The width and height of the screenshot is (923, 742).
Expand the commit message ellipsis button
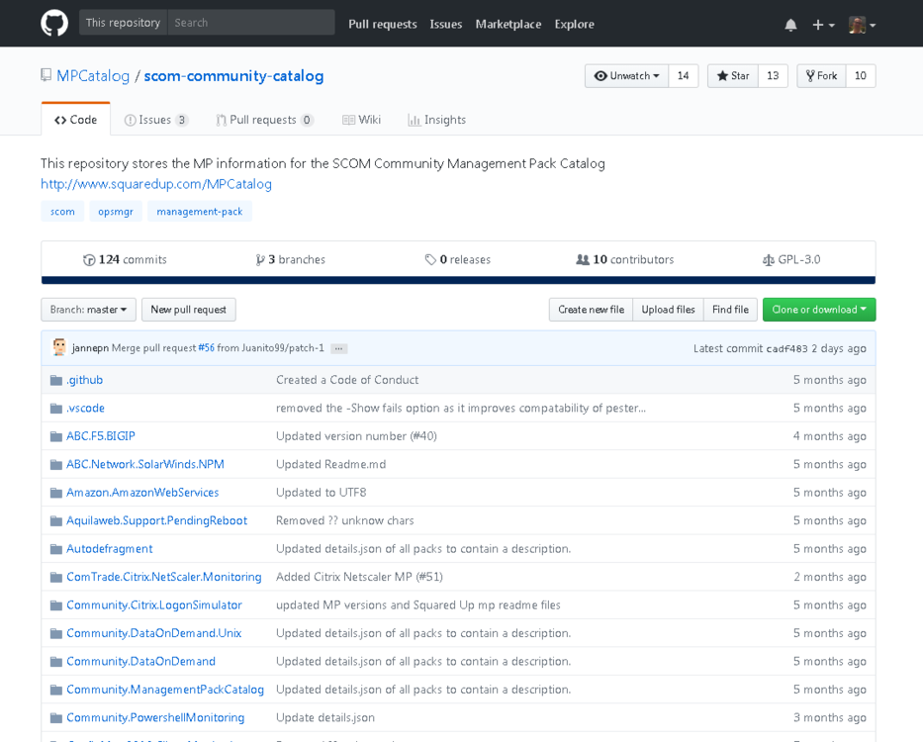(339, 349)
